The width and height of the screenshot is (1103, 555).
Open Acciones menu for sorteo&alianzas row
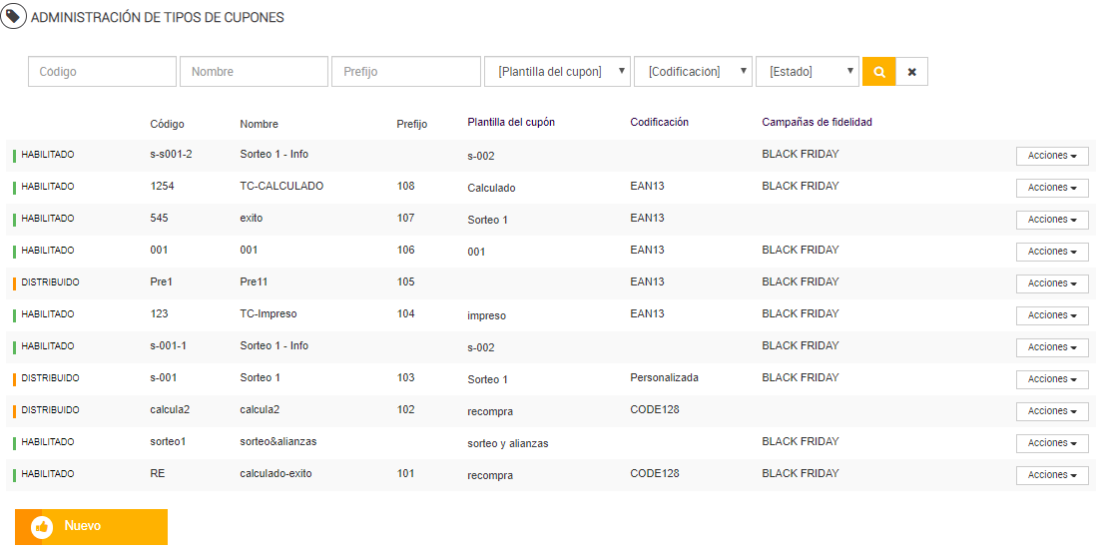pos(1052,443)
